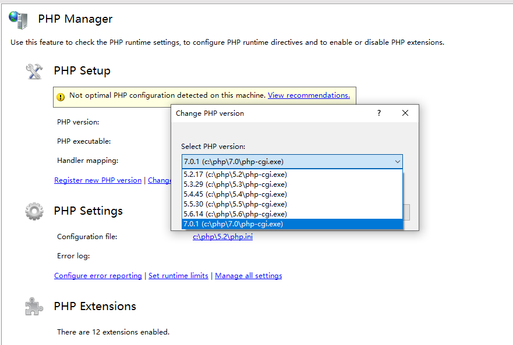Close the Change PHP version dialog
This screenshot has height=345, width=513.
click(405, 113)
